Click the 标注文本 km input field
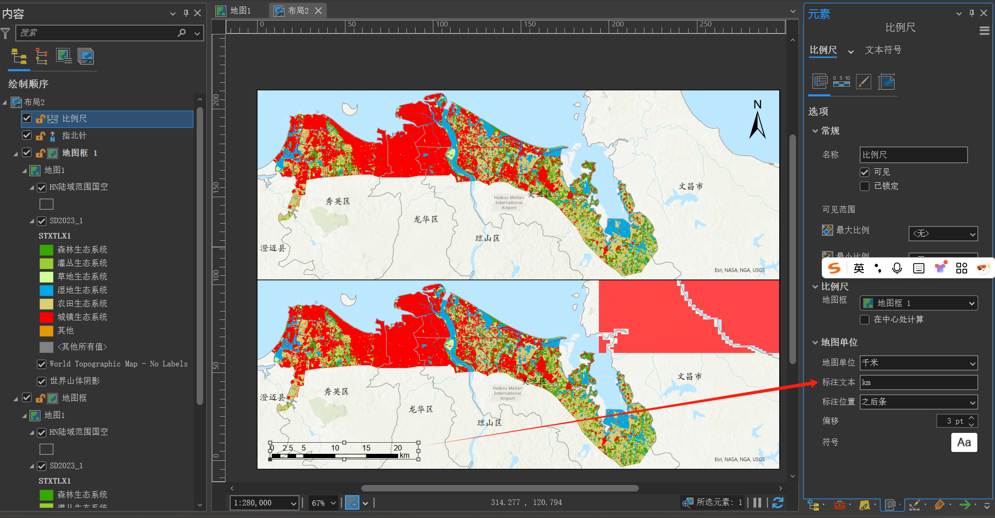 pos(919,382)
